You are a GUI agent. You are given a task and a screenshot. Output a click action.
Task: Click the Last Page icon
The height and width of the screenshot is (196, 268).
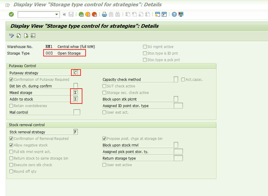tap(147, 14)
